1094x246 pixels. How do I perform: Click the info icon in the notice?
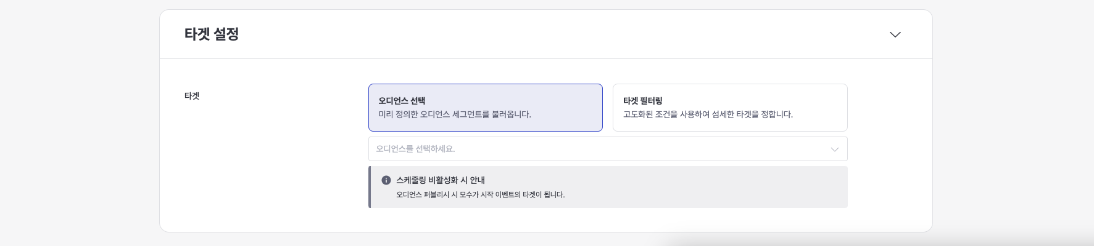coord(386,180)
